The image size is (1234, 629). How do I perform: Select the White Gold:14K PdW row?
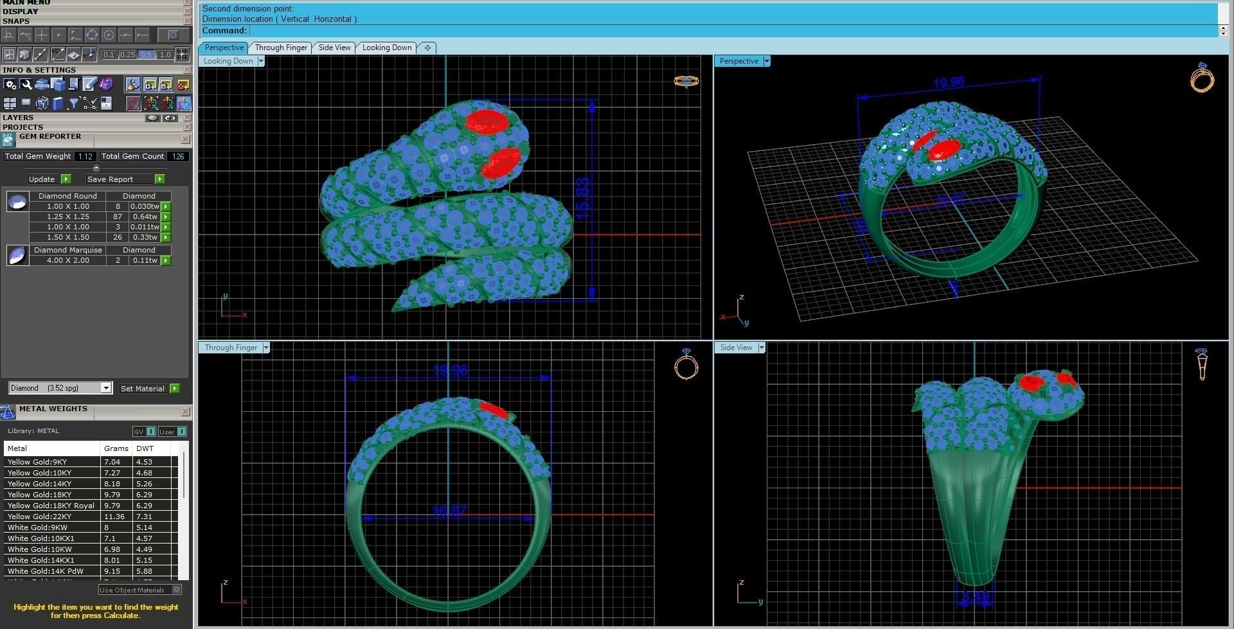pyautogui.click(x=90, y=571)
